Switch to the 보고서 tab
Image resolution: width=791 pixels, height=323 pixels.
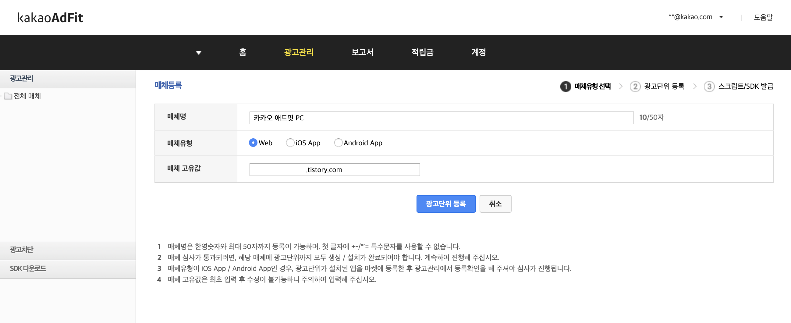[x=362, y=52]
